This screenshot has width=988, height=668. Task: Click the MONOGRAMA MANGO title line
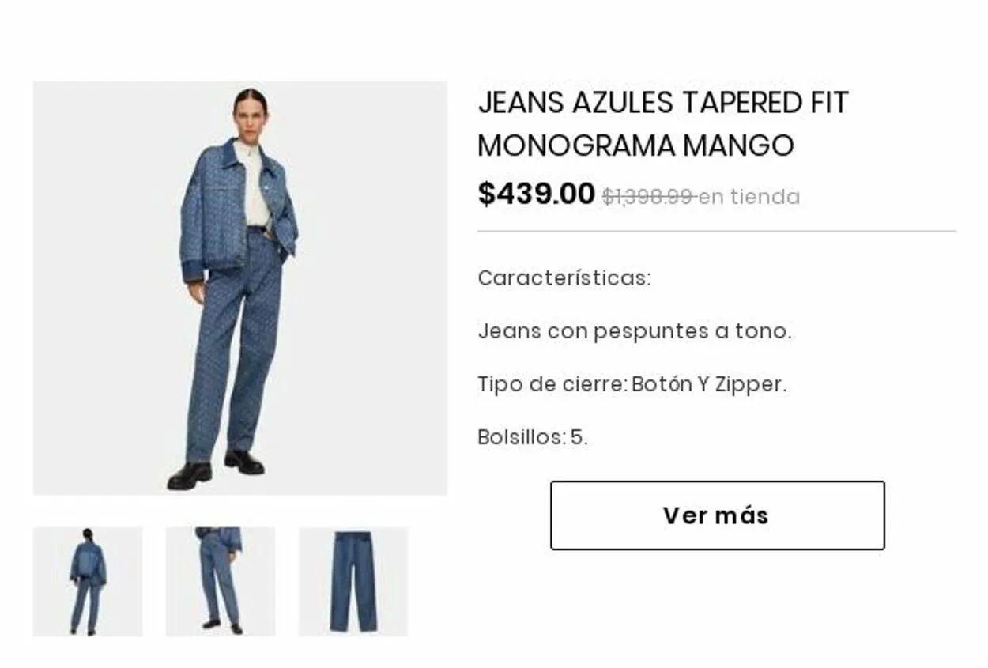click(x=636, y=145)
